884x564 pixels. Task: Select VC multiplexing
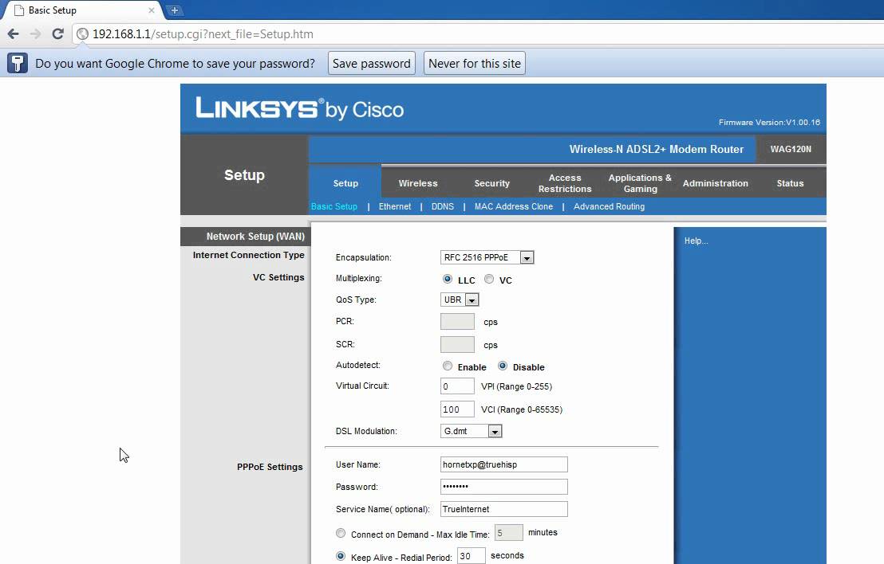(489, 279)
